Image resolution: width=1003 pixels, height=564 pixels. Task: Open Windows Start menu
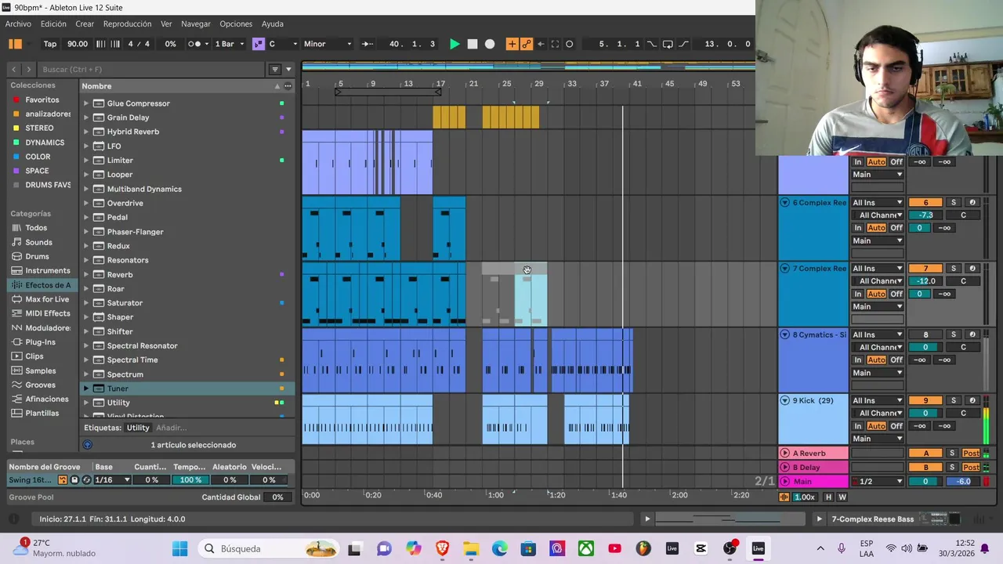(179, 548)
